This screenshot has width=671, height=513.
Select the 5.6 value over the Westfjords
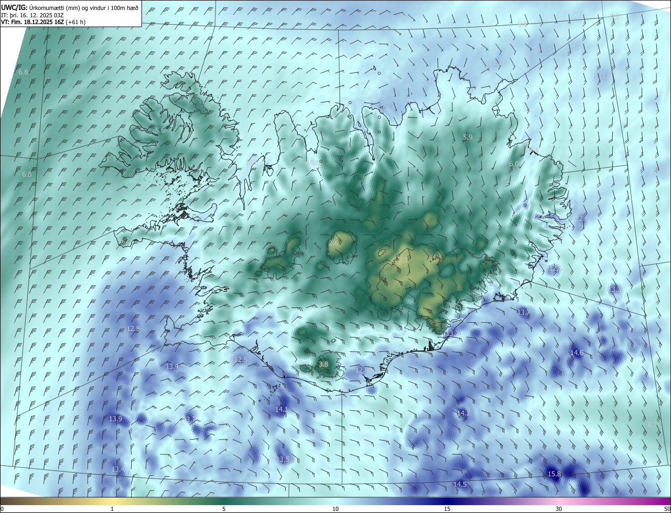pyautogui.click(x=160, y=130)
